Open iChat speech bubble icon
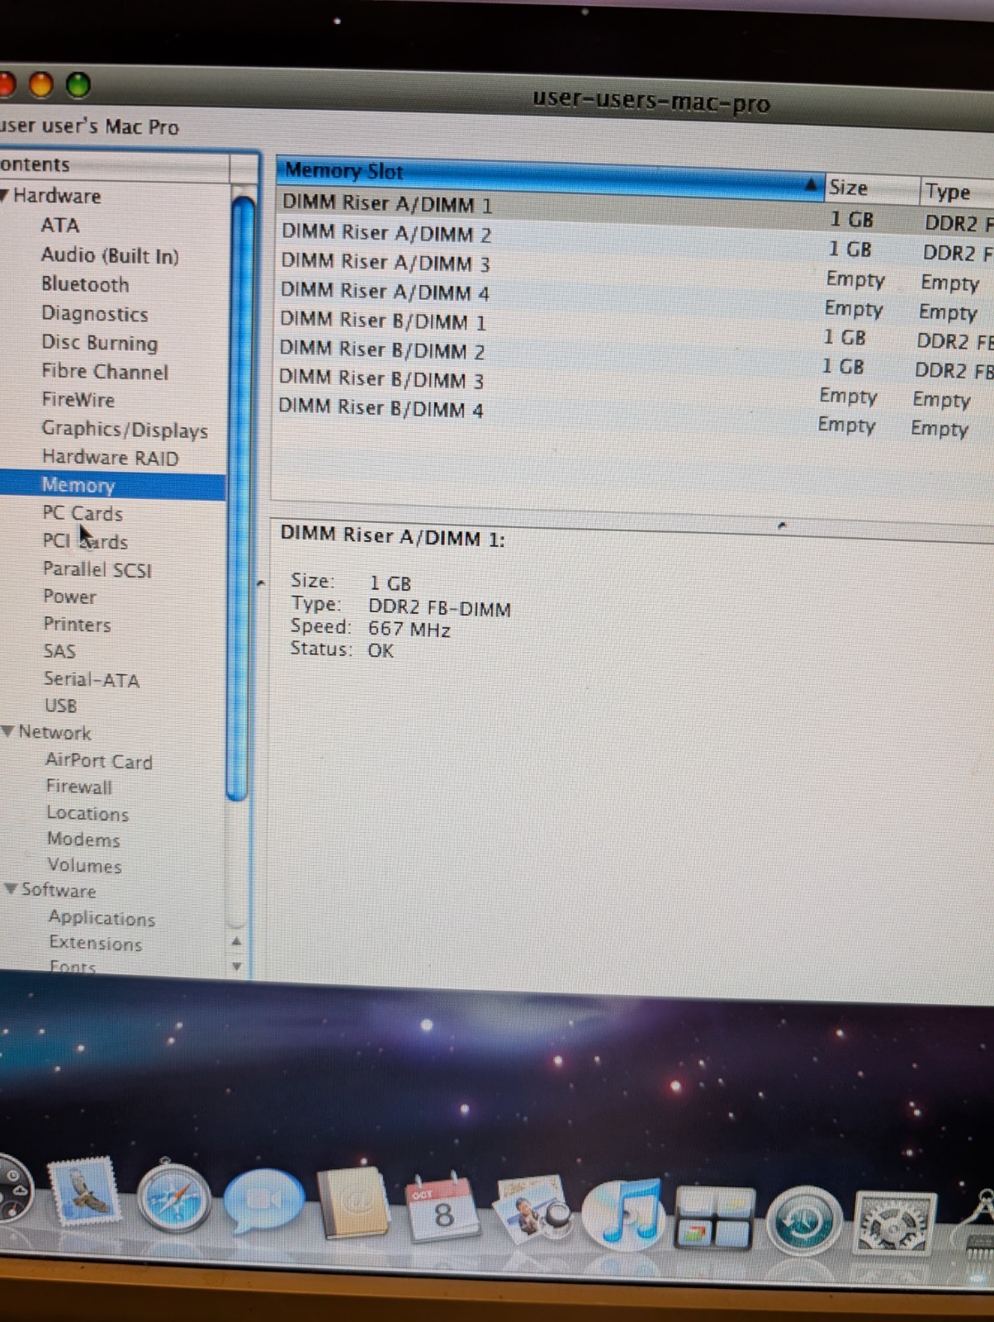 click(x=263, y=1201)
